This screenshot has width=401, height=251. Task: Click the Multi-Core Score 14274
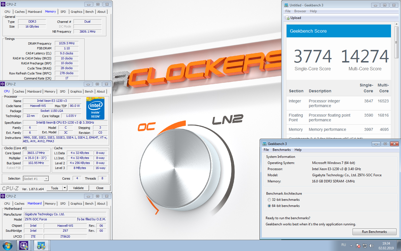(x=365, y=56)
